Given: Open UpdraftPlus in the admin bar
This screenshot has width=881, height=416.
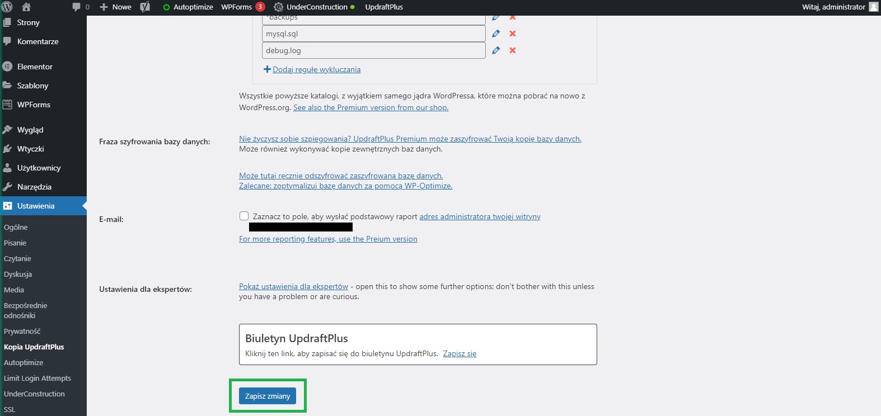Looking at the screenshot, I should pos(384,7).
